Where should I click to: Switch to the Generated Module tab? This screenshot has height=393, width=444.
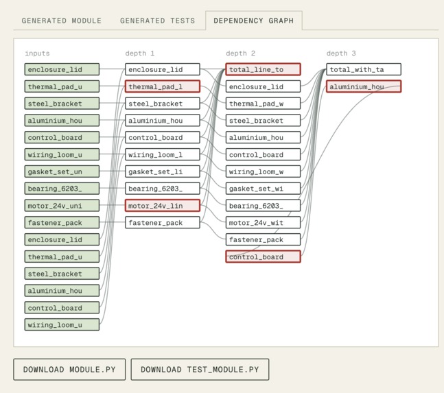62,21
